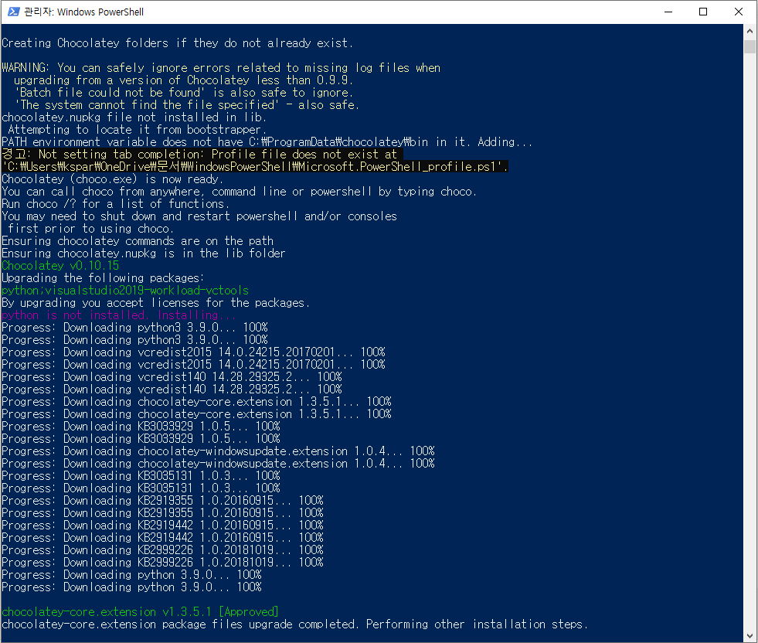Close the Windows PowerShell window
This screenshot has width=758, height=643.
[x=738, y=12]
